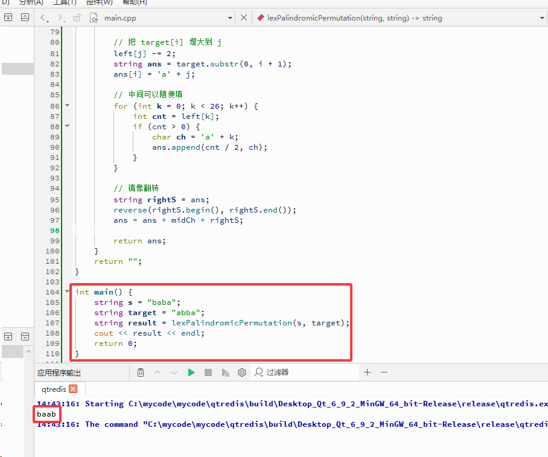The height and width of the screenshot is (457, 548).
Task: Click the 'string target = "abba";' code line
Action: (149, 313)
